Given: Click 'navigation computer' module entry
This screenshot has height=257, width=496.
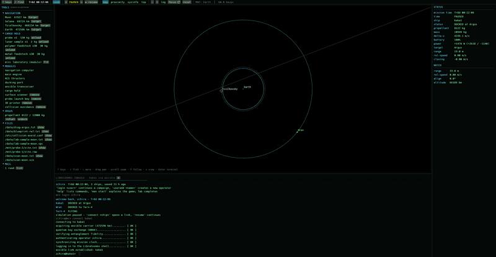Looking at the screenshot, I should tap(19, 70).
